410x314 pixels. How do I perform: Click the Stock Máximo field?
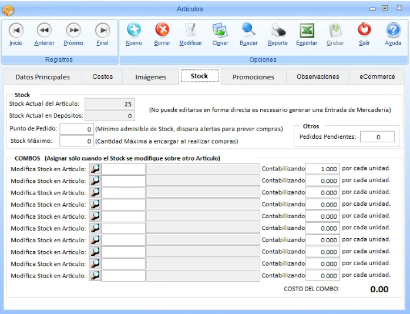coord(76,141)
